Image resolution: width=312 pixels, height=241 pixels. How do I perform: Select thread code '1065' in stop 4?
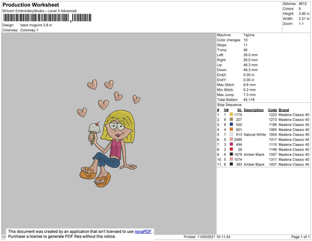pos(273,129)
